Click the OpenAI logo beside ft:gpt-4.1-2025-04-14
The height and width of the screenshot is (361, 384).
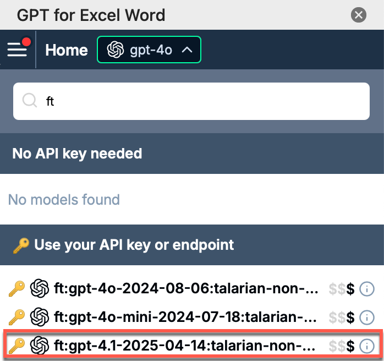point(40,346)
